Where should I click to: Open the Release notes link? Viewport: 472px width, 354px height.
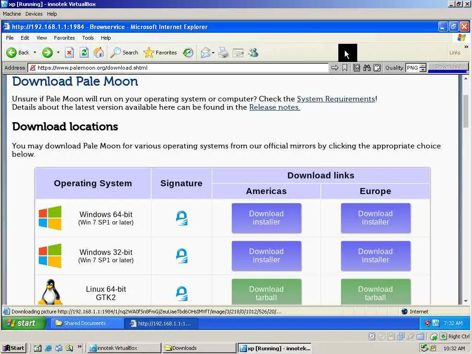(275, 107)
